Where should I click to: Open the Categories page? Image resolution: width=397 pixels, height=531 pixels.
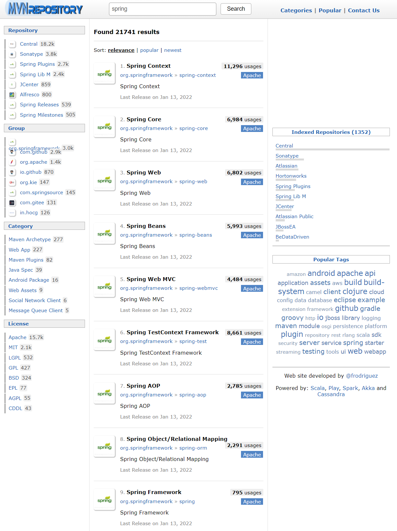coord(296,10)
